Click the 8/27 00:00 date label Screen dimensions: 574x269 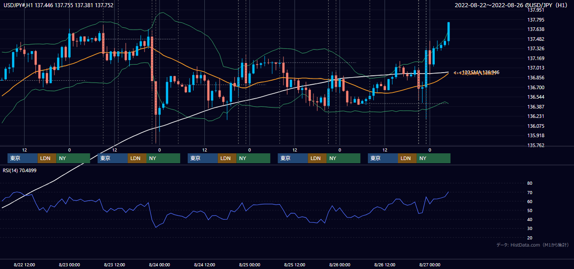(429, 265)
